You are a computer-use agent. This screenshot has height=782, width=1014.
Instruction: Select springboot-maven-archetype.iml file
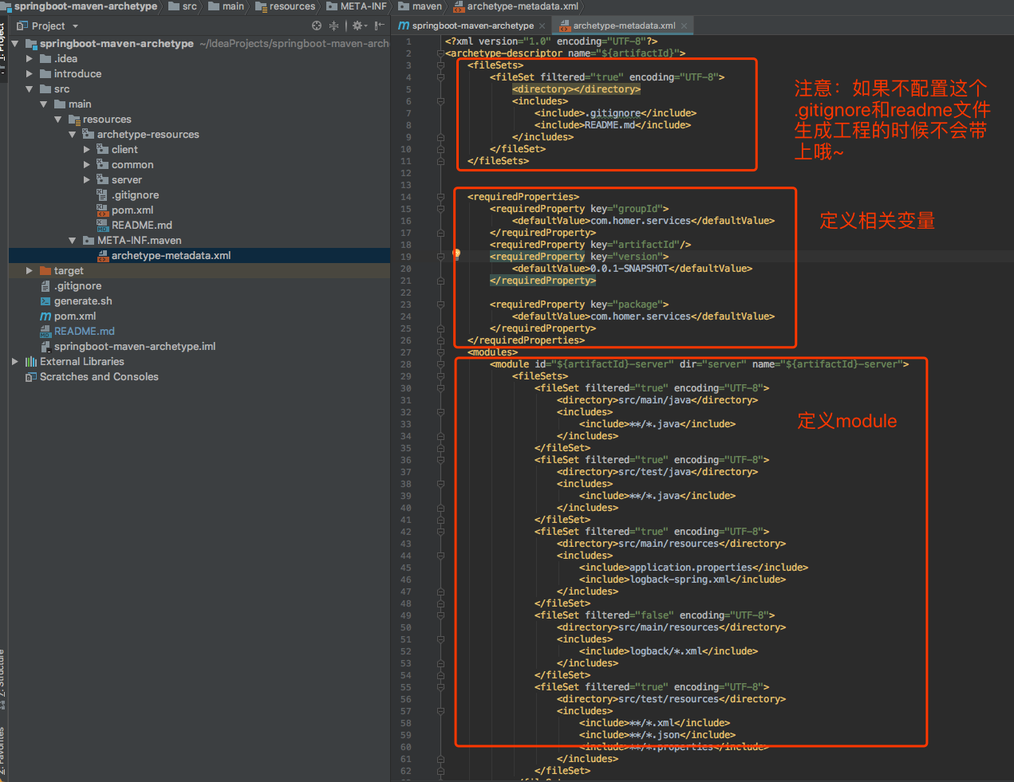pyautogui.click(x=128, y=347)
